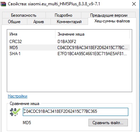Click the Сравнить файл... button
Image resolution: width=140 pixels, height=132 pixels.
(108, 123)
